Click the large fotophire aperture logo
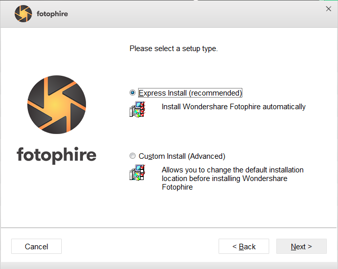 (x=57, y=105)
